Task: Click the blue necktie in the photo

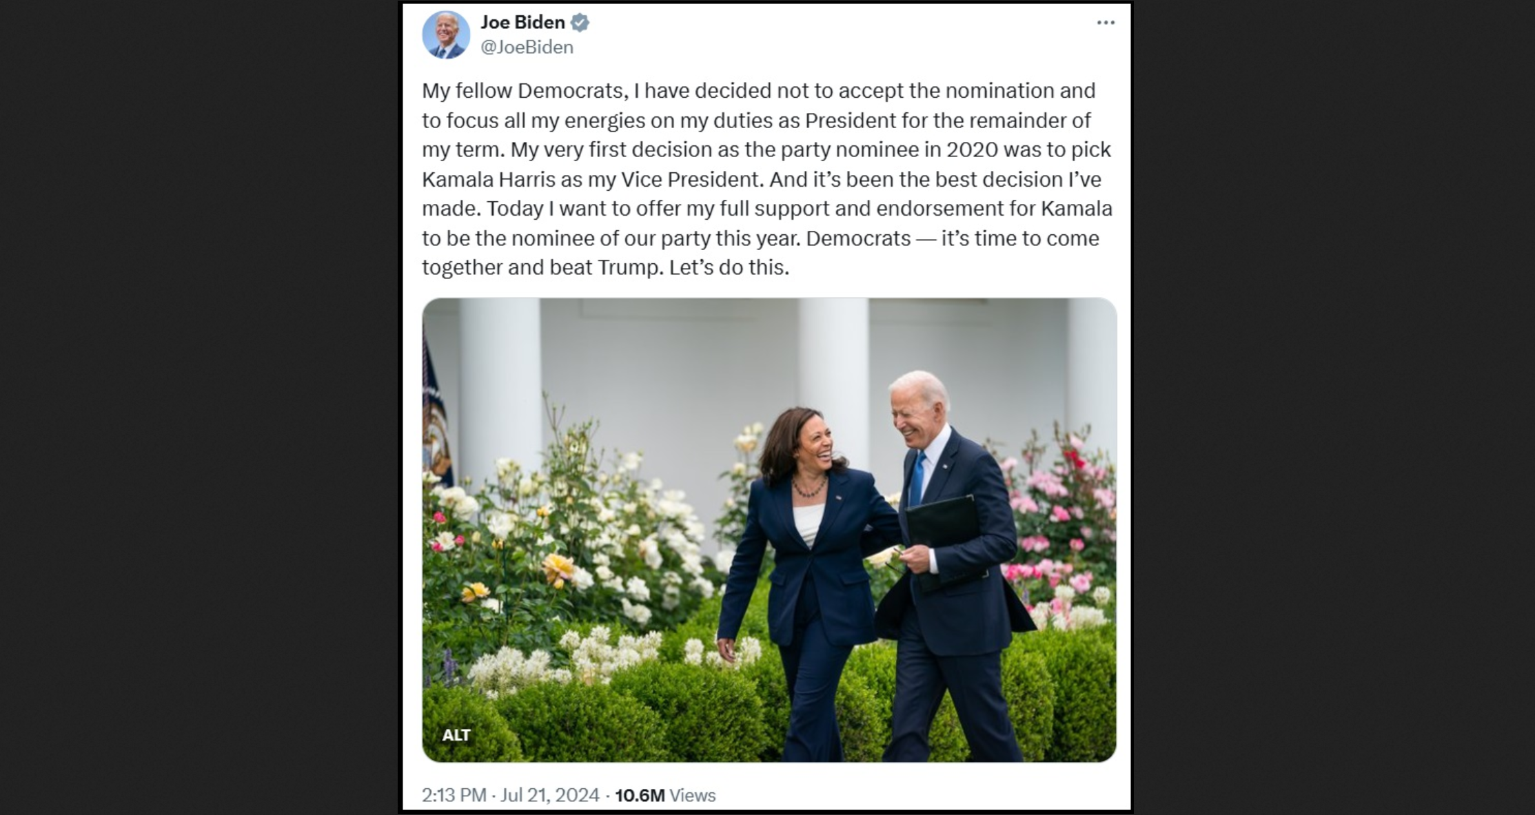Action: tap(917, 479)
